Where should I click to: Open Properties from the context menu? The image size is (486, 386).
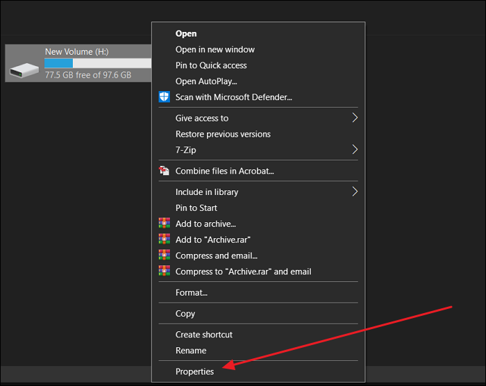pos(194,371)
